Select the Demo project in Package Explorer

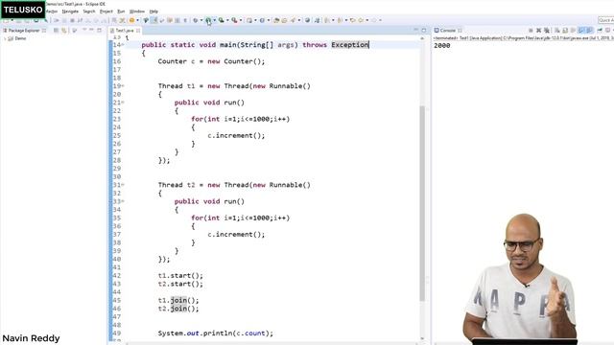tap(20, 38)
